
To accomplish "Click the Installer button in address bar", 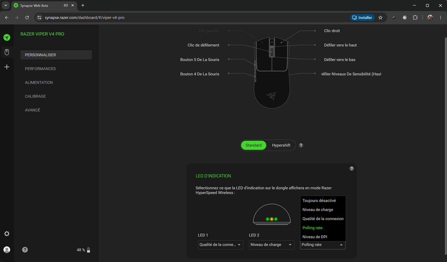I will [362, 17].
